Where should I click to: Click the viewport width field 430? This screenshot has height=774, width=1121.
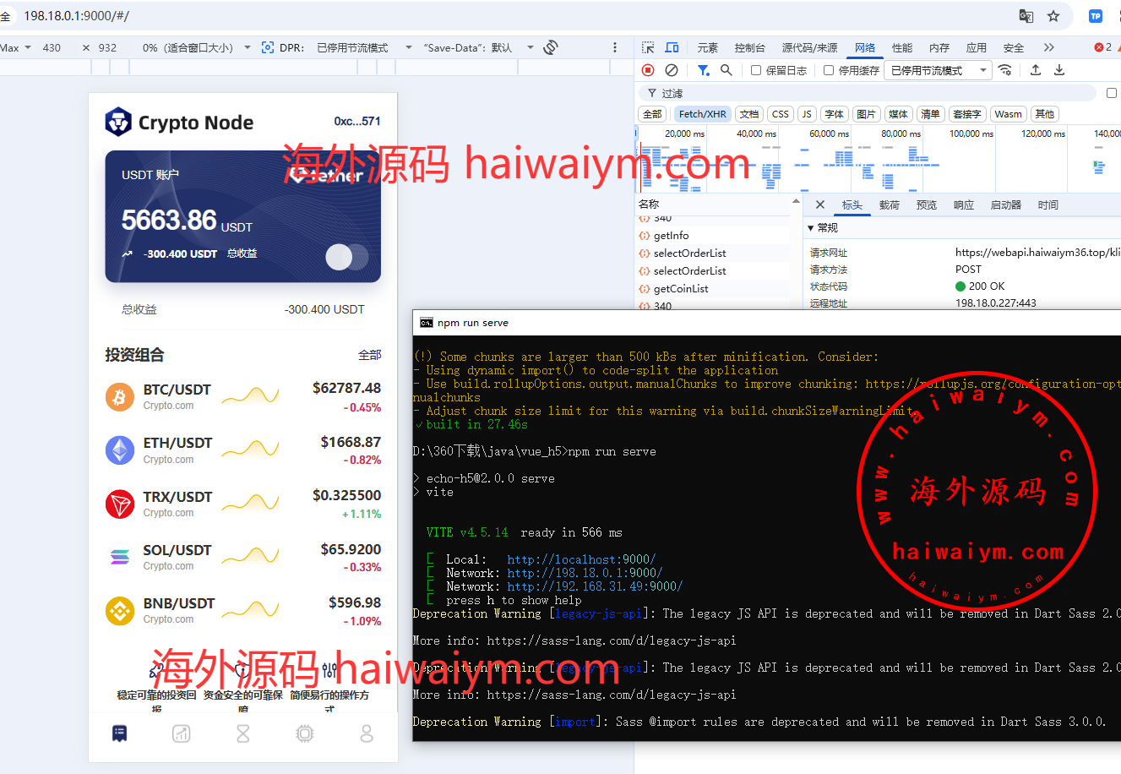(52, 47)
